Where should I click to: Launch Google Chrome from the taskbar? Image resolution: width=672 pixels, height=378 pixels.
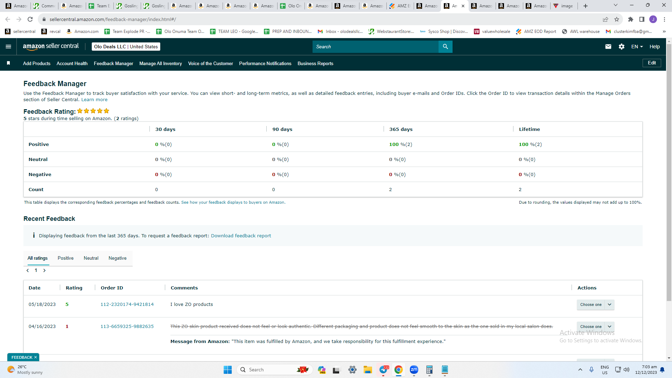399,370
